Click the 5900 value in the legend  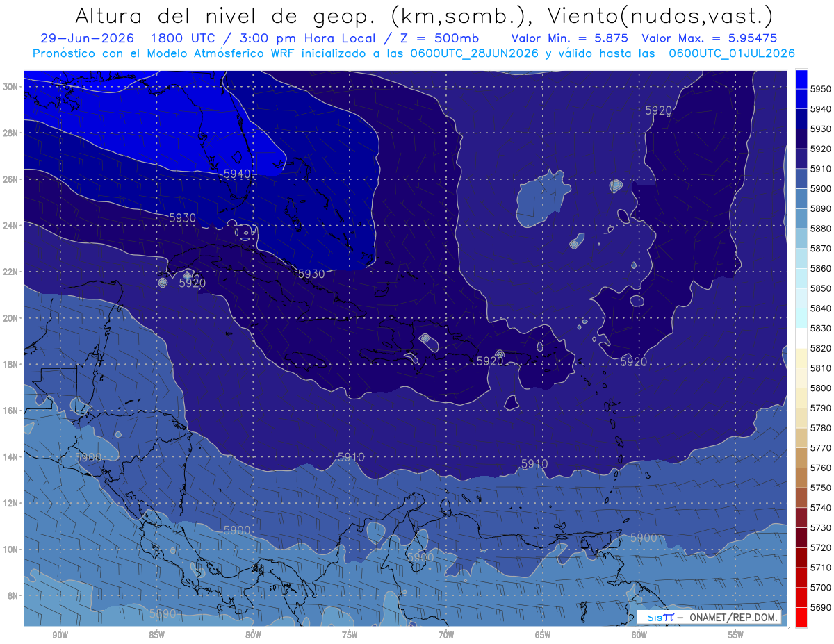[x=821, y=188]
